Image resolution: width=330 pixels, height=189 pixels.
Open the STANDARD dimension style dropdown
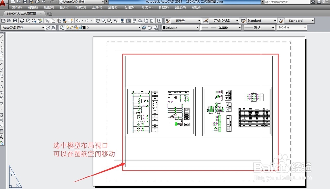tap(223, 21)
